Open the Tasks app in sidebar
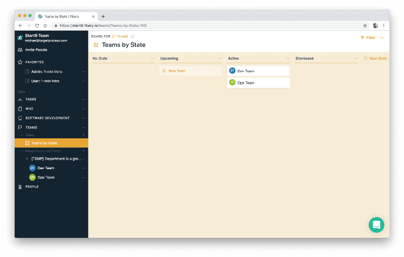Image resolution: width=404 pixels, height=257 pixels. [31, 99]
